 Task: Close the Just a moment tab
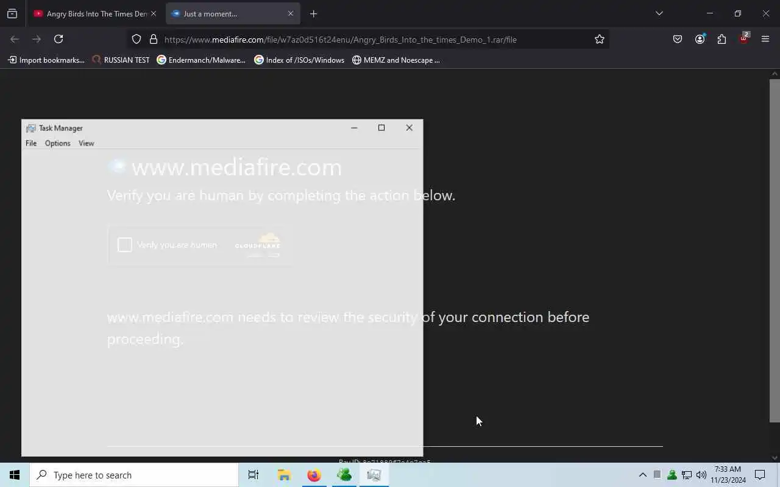pyautogui.click(x=291, y=13)
